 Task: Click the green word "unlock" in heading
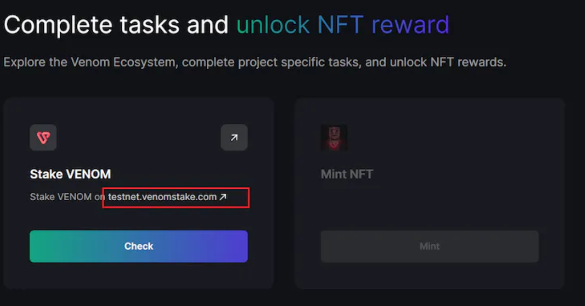click(x=273, y=25)
